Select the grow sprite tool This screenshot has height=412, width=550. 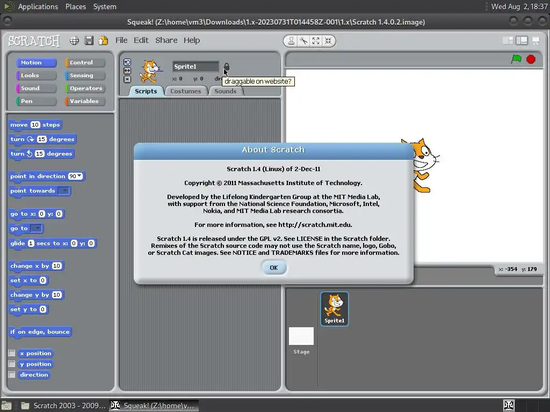point(316,41)
